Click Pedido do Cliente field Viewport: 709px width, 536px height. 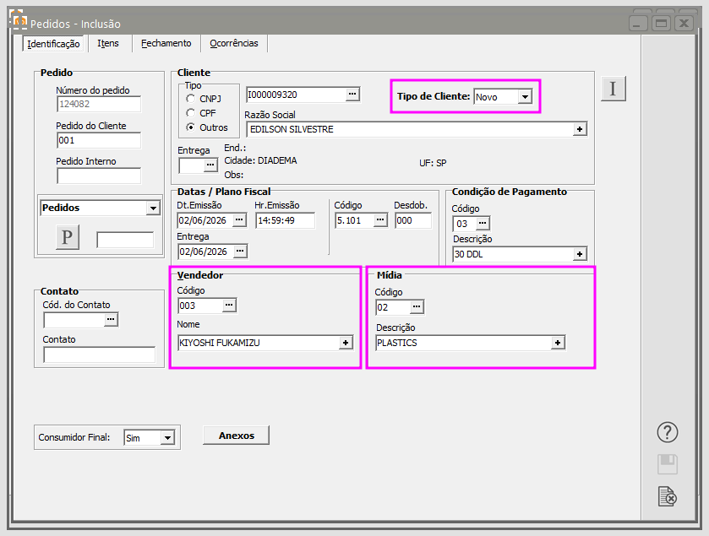99,140
